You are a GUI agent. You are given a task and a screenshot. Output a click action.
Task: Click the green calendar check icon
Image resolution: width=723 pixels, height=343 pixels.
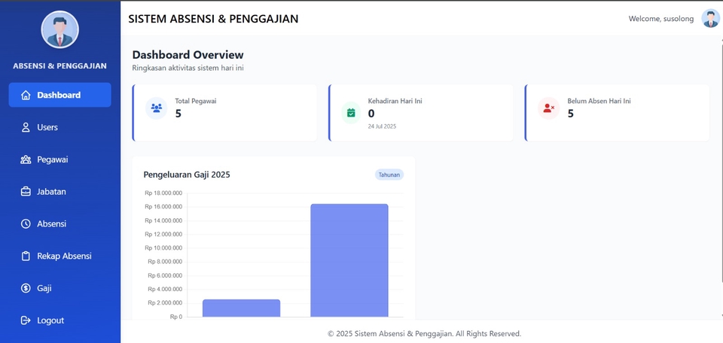[x=351, y=113]
